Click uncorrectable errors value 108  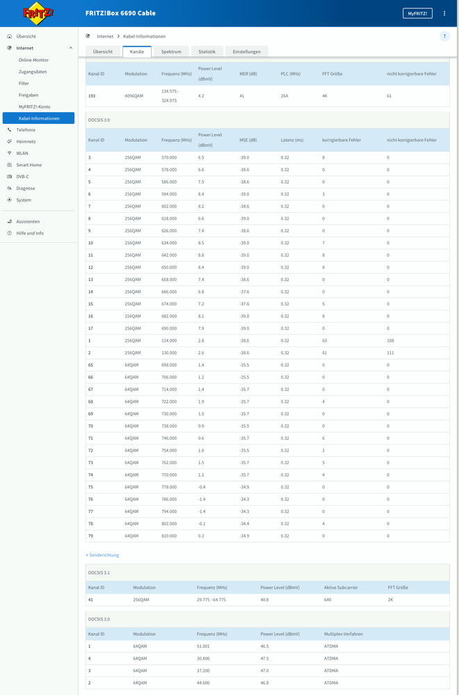[x=390, y=340]
